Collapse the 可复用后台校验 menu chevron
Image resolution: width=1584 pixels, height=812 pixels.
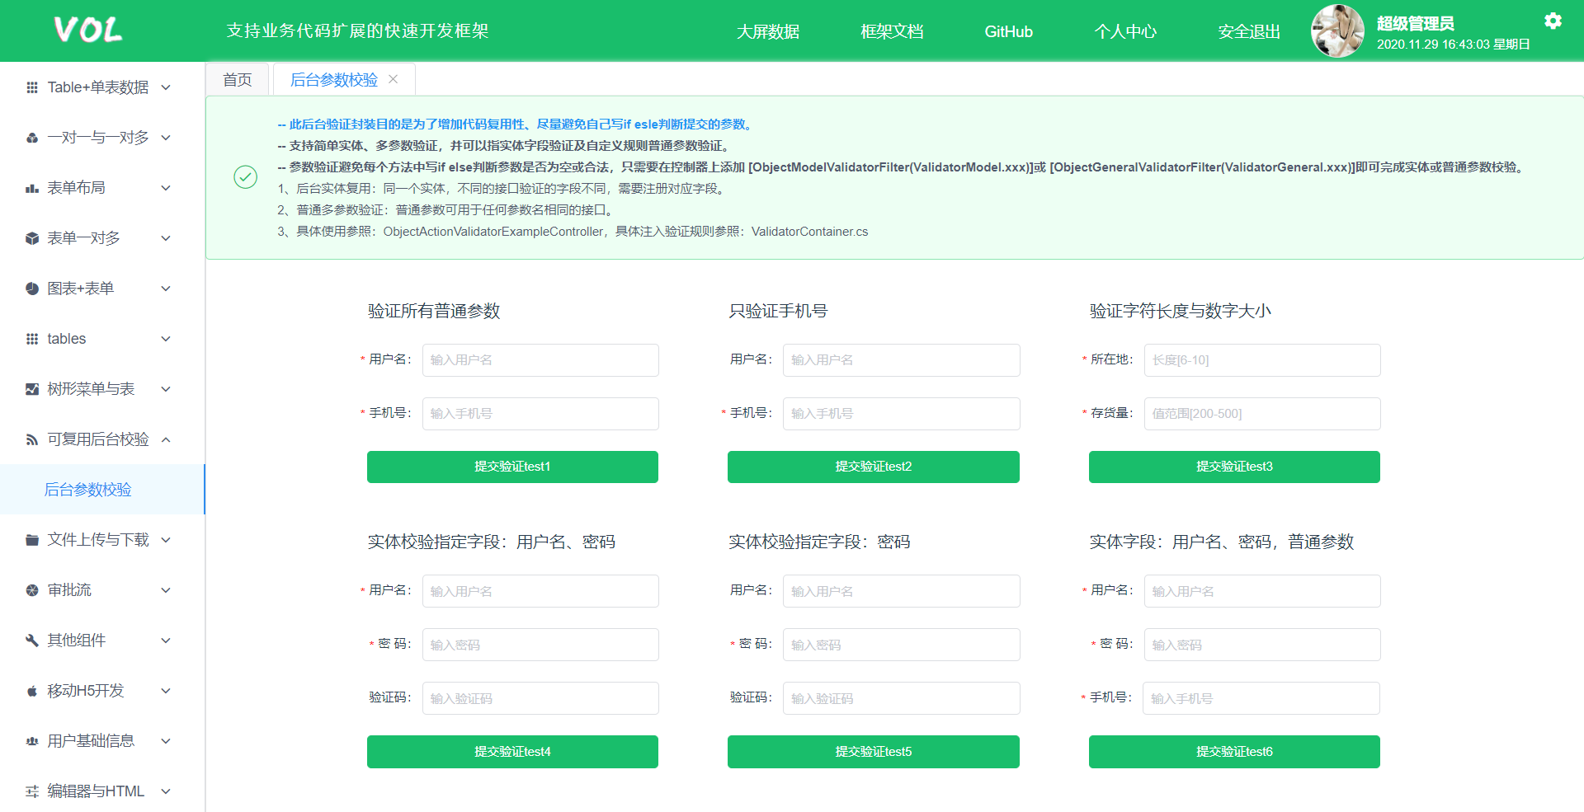pos(166,439)
